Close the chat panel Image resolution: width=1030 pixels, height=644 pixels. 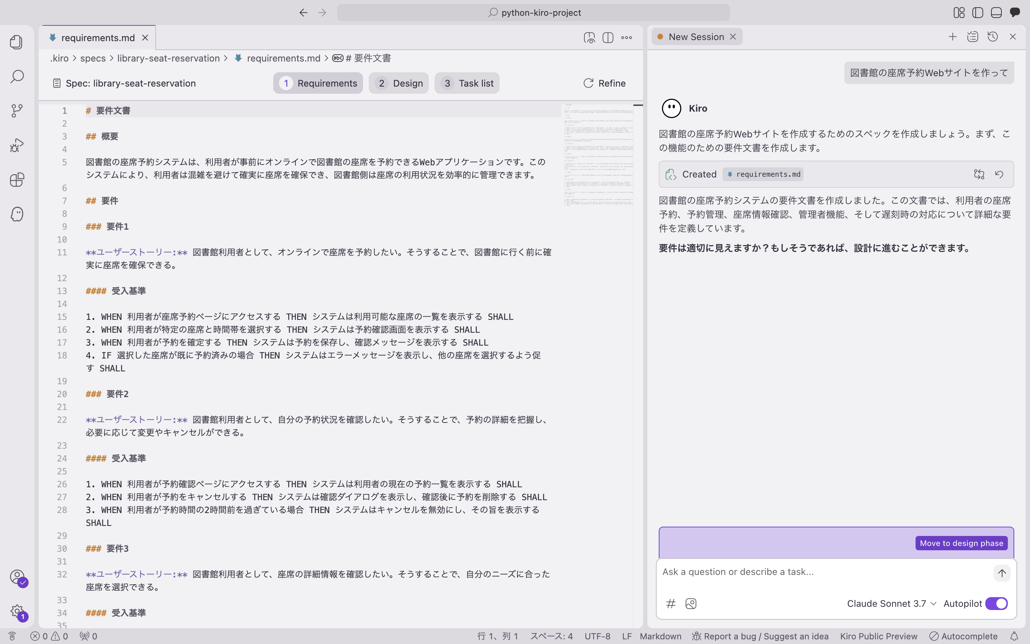(x=1012, y=37)
